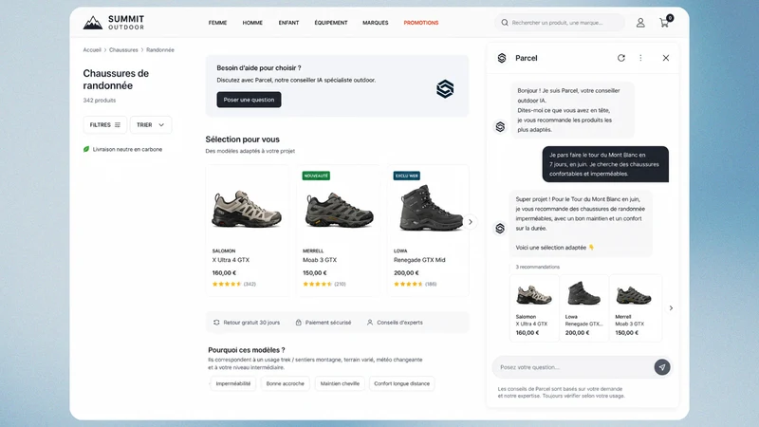
Task: Refresh the Parcel chat conversation
Action: click(621, 58)
